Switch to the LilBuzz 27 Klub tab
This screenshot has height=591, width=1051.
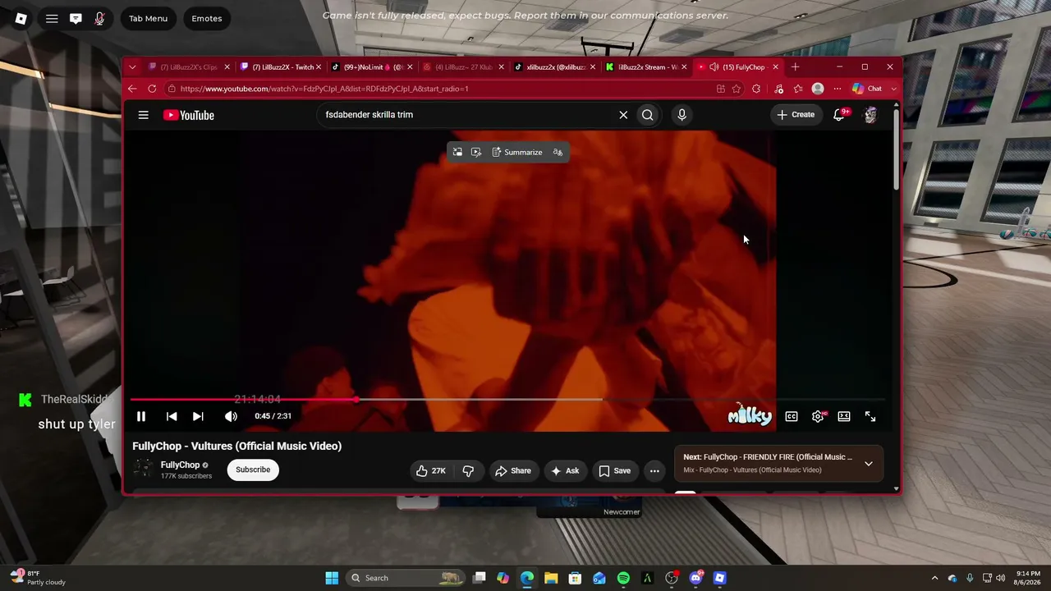pos(464,67)
